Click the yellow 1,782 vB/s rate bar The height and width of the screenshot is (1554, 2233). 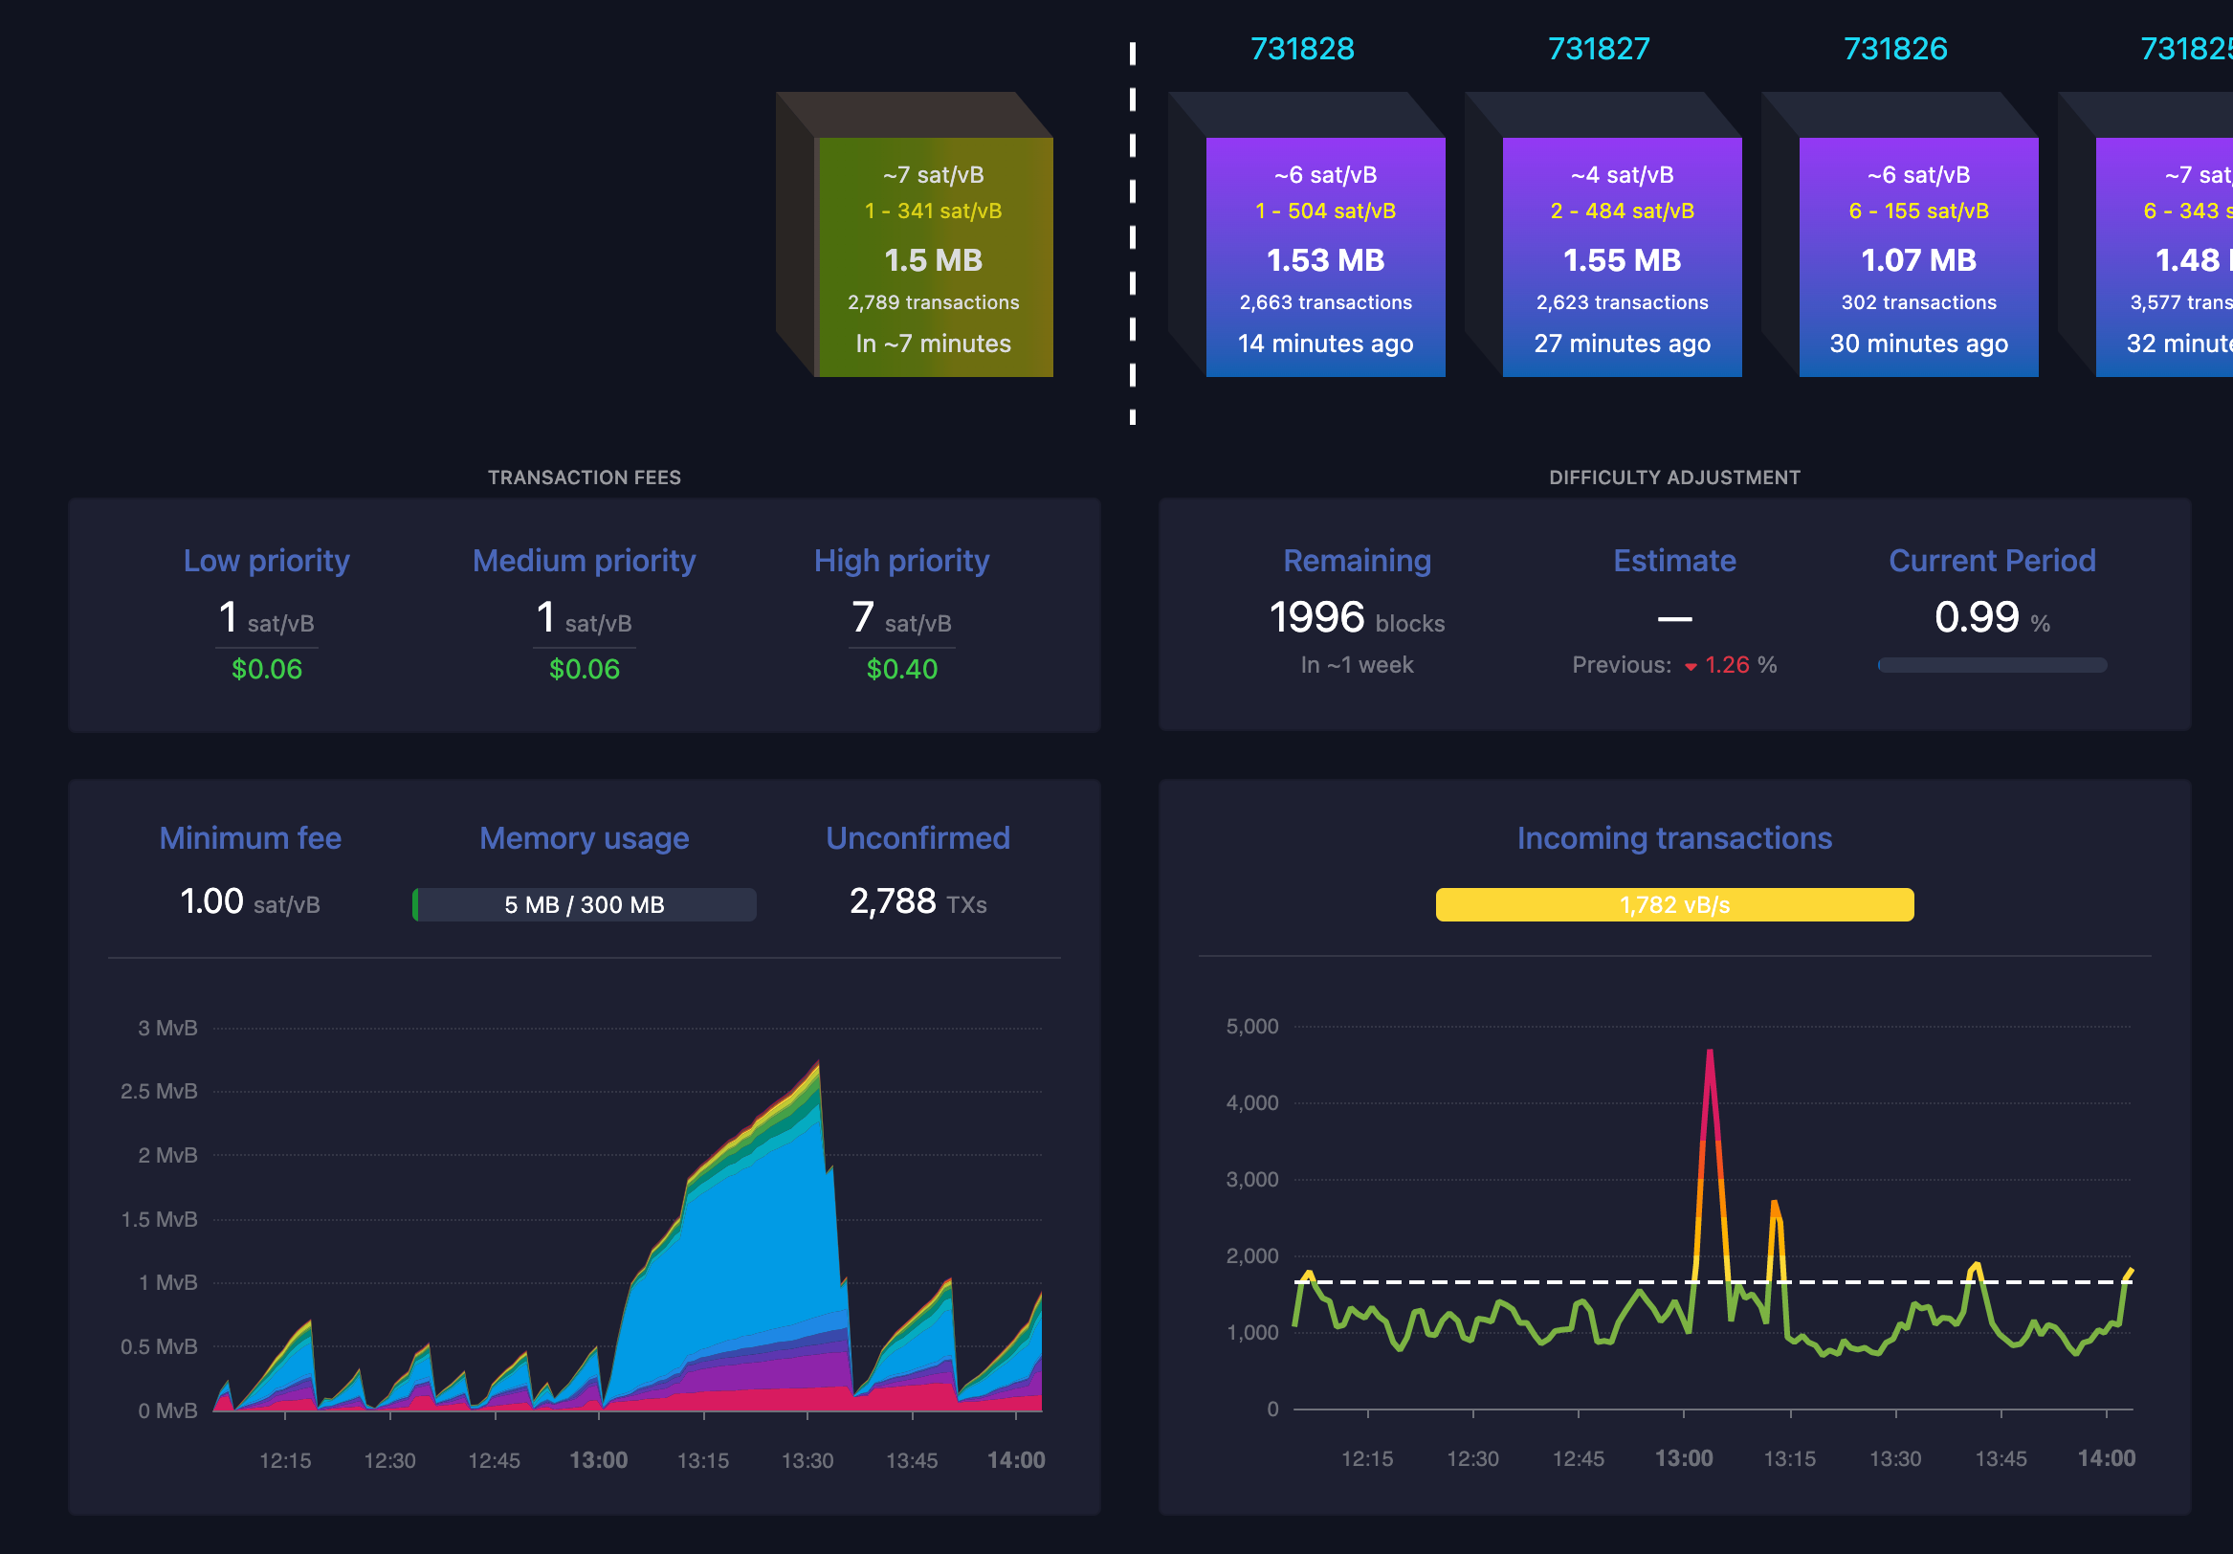[1674, 904]
